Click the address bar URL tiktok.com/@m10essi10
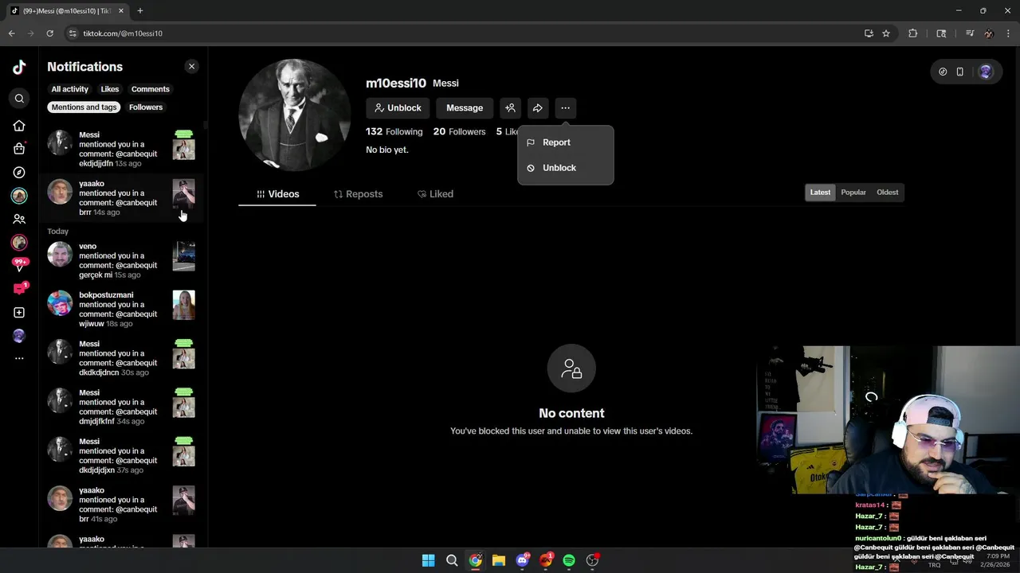1020x573 pixels. pos(123,33)
